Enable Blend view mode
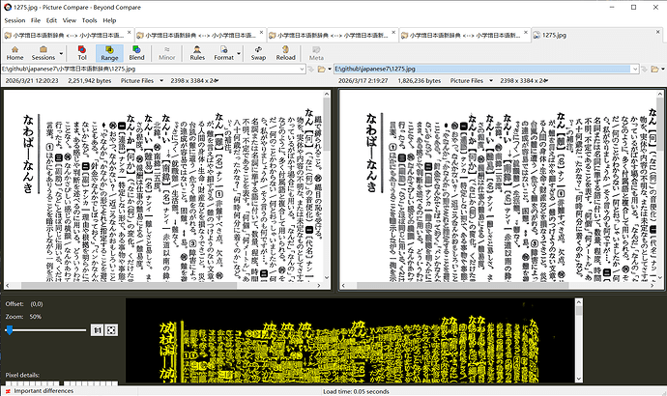Screen dimensions: 667x396 click(x=136, y=53)
